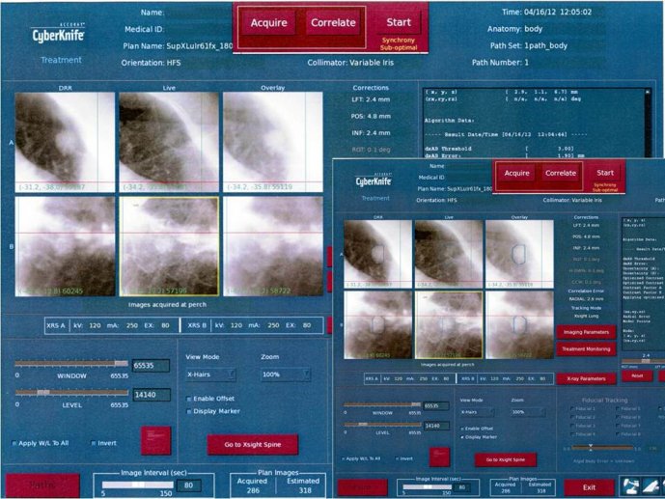Toggle Apply W/L To All in inset window
The width and height of the screenshot is (665, 499).
344,458
